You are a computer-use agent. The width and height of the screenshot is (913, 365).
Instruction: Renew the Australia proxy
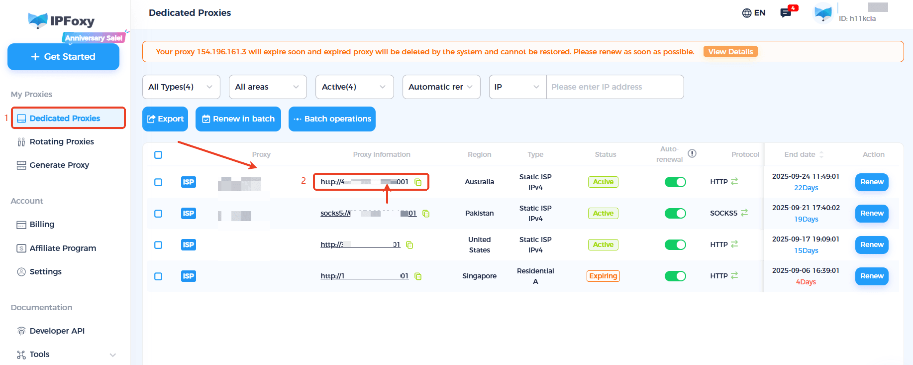(872, 182)
